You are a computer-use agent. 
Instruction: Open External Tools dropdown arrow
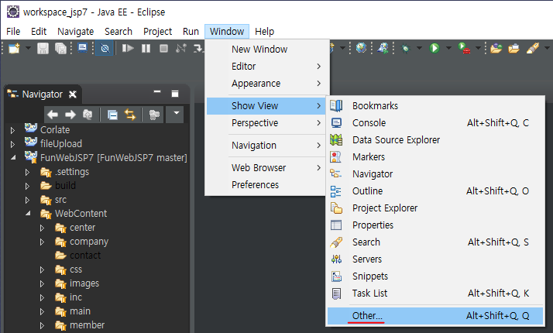pos(478,47)
